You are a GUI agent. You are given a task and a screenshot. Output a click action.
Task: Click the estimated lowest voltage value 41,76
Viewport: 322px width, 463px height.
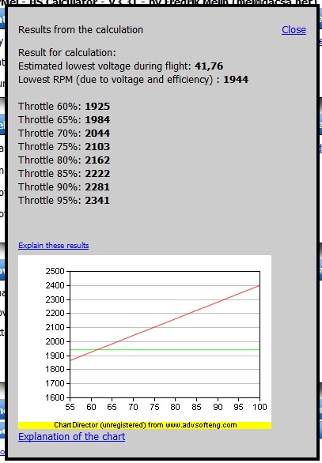pyautogui.click(x=209, y=66)
